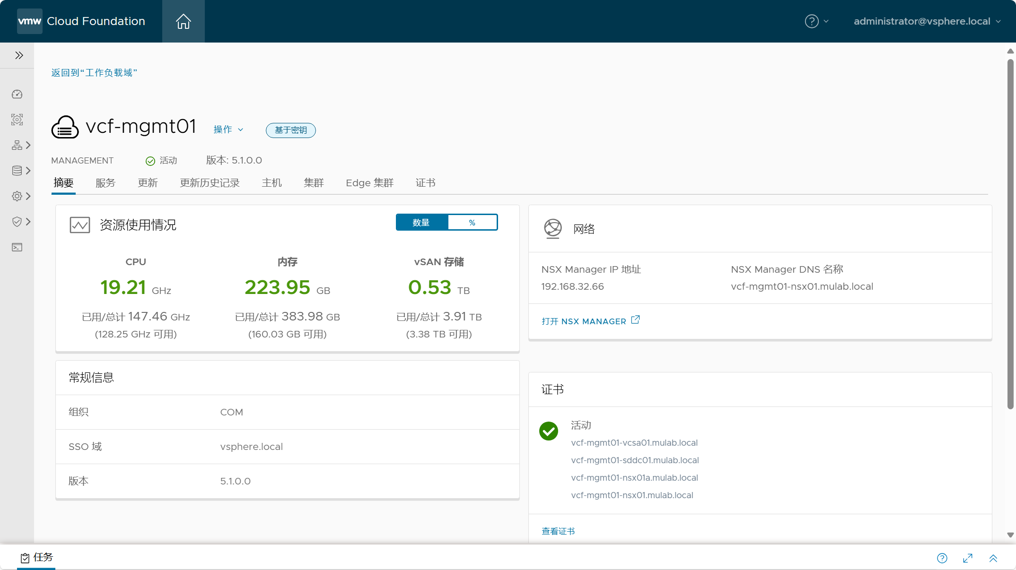Open the inventory hierarchy sidebar icon
The width and height of the screenshot is (1016, 570).
[x=17, y=145]
